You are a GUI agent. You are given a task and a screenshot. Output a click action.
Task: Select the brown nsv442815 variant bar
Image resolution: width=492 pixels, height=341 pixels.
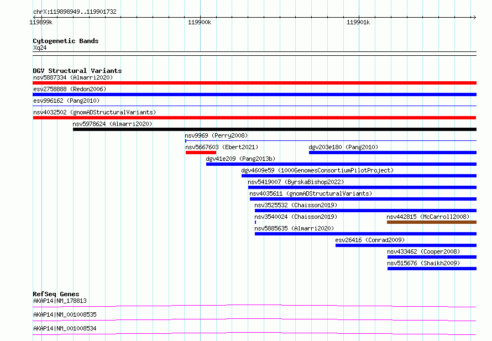click(x=432, y=222)
